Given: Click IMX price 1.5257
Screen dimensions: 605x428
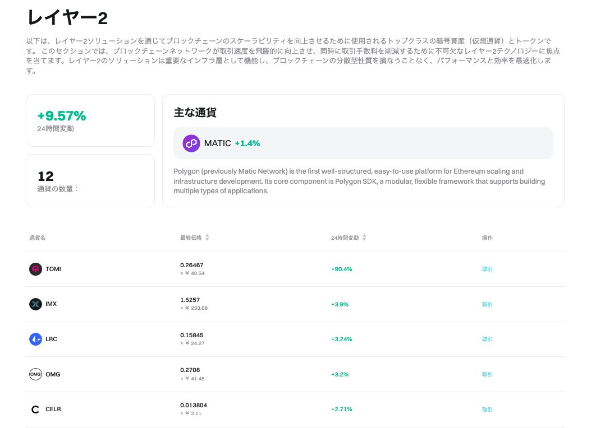Looking at the screenshot, I should point(190,300).
